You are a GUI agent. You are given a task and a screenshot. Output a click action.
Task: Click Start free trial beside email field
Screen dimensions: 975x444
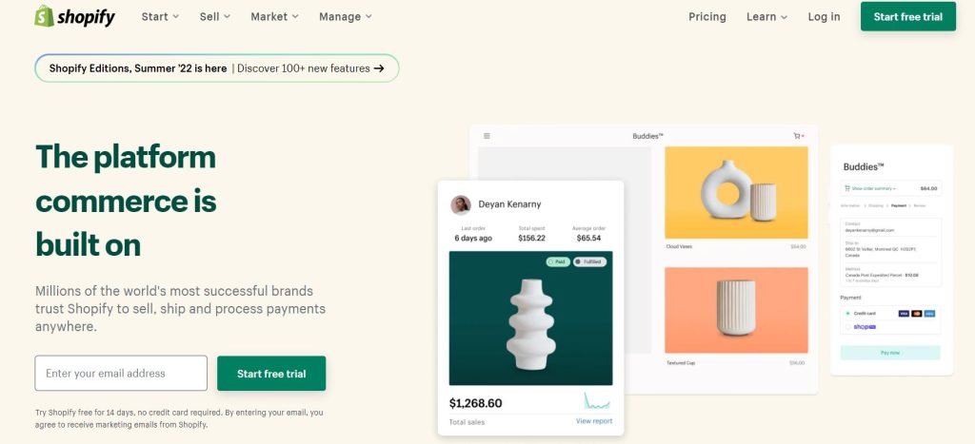(271, 374)
